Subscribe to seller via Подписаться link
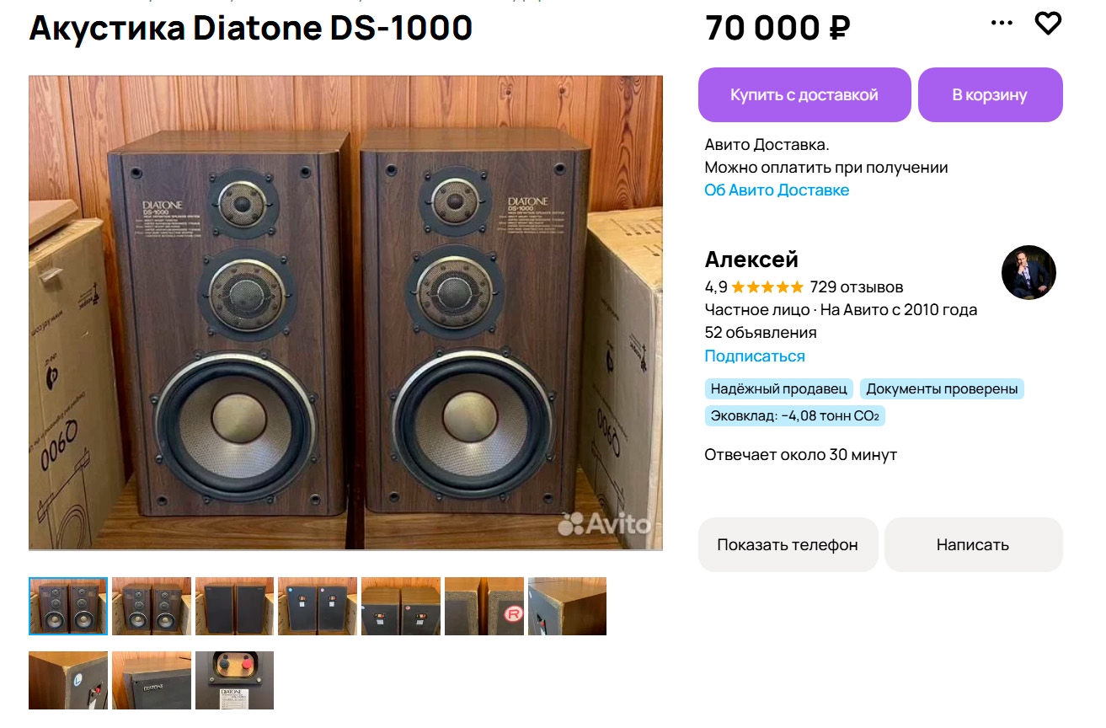 click(755, 356)
